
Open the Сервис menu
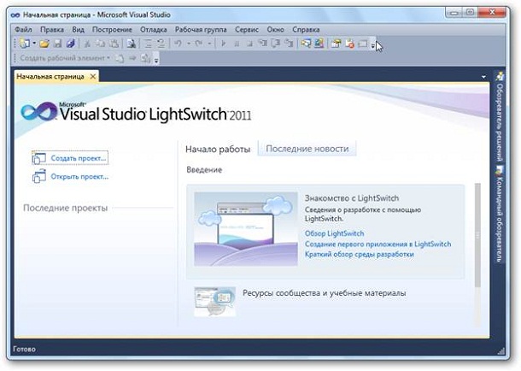pos(247,29)
